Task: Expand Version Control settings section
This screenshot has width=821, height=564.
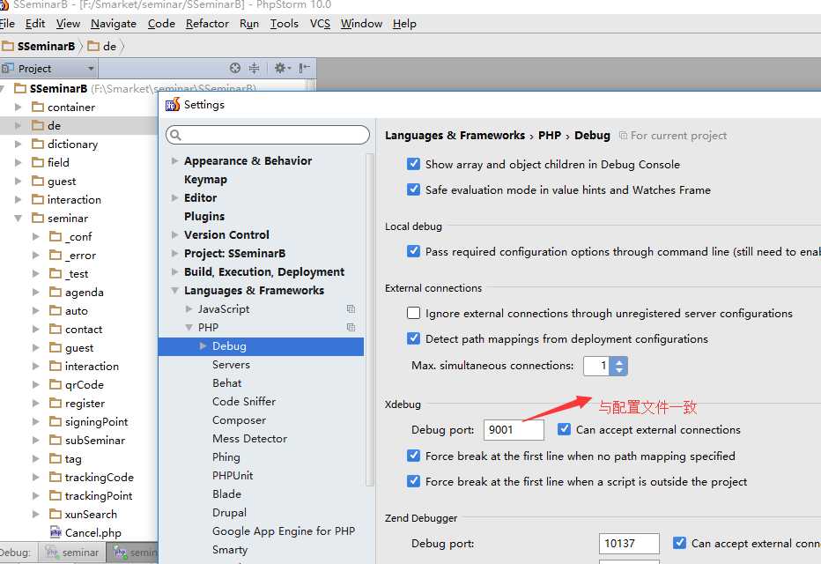Action: tap(175, 234)
